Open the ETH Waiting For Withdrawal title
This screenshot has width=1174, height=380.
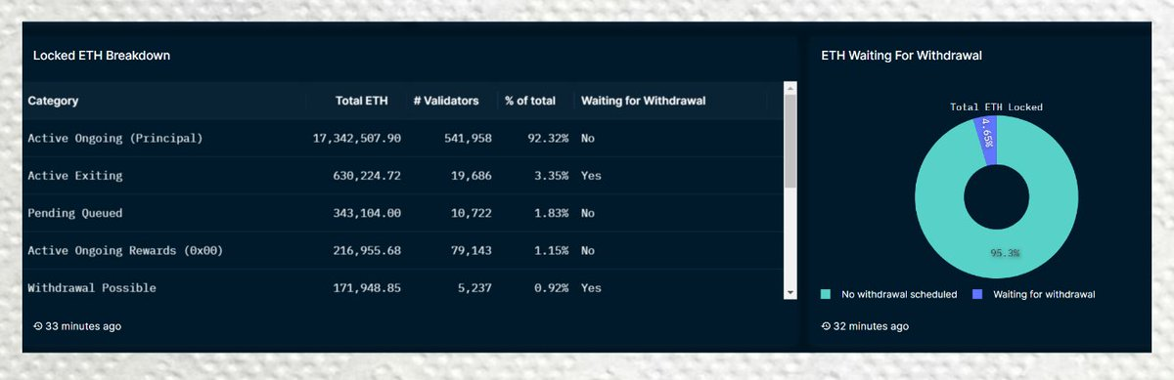click(x=901, y=56)
